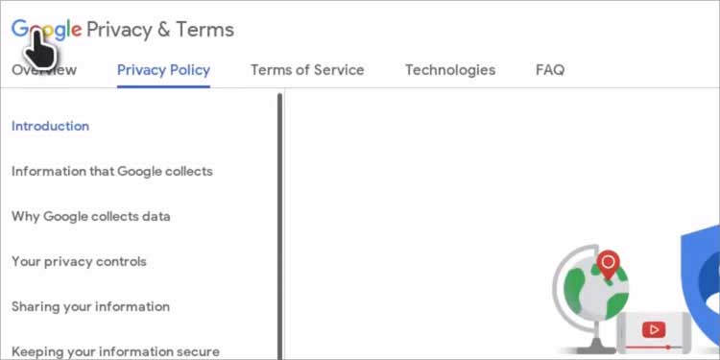
Task: Click the globe illustration with green continents
Action: click(591, 299)
